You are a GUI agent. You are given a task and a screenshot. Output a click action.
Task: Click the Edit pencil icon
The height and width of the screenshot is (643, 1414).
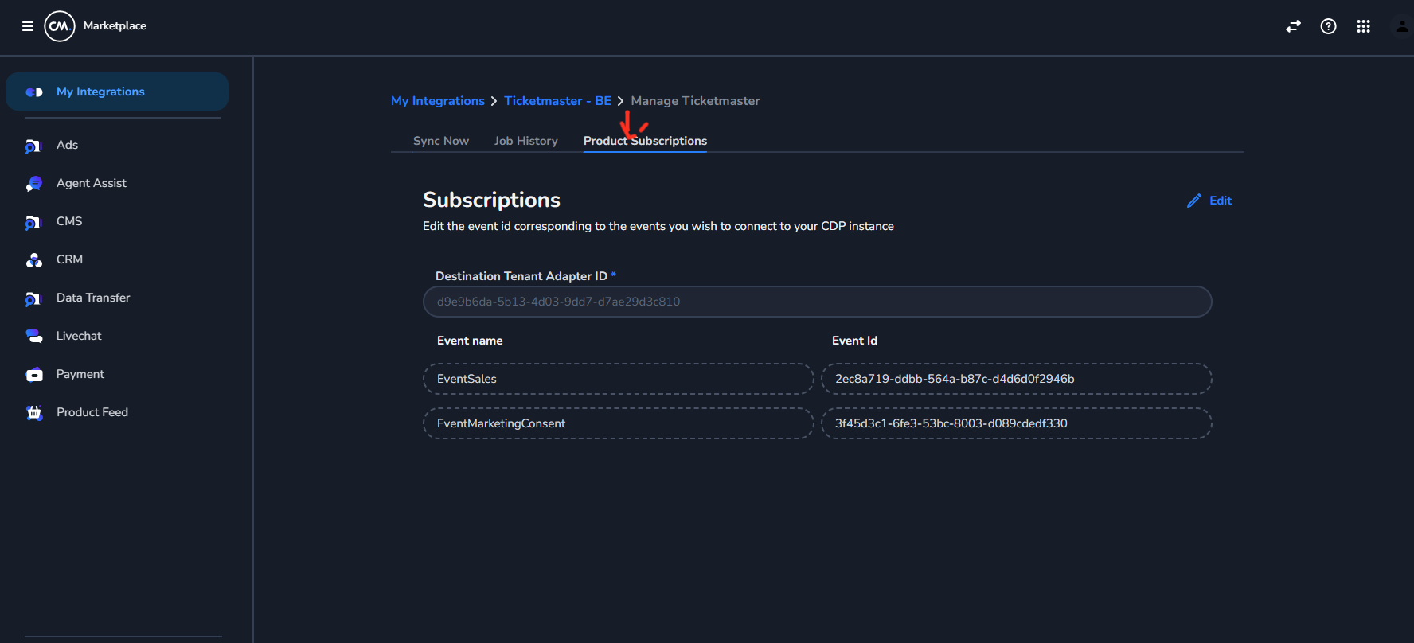tap(1193, 201)
